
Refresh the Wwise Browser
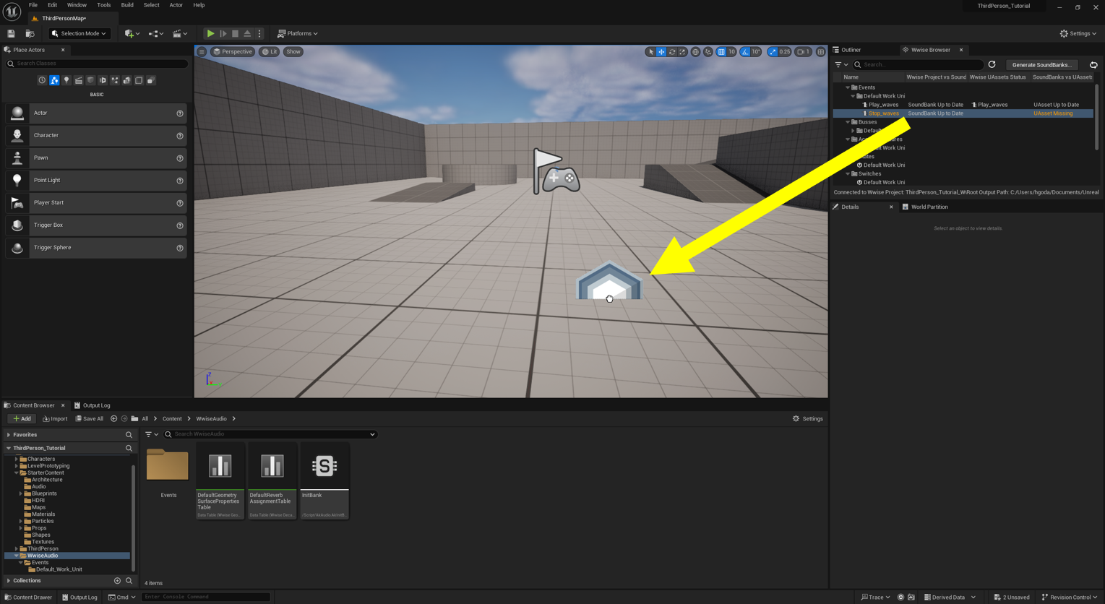click(x=992, y=64)
